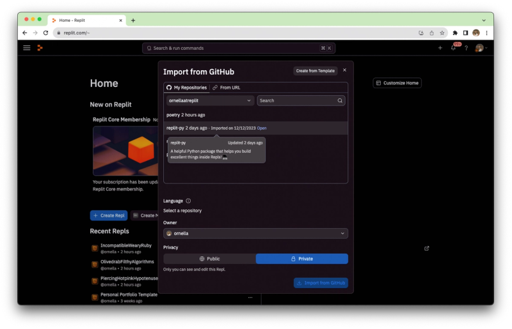
Task: Expand the ornellaatreplit account dropdown
Action: pyautogui.click(x=210, y=100)
